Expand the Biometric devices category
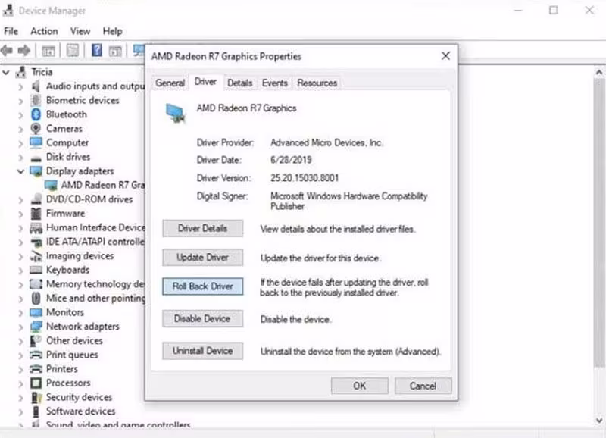This screenshot has height=438, width=606. pos(20,101)
